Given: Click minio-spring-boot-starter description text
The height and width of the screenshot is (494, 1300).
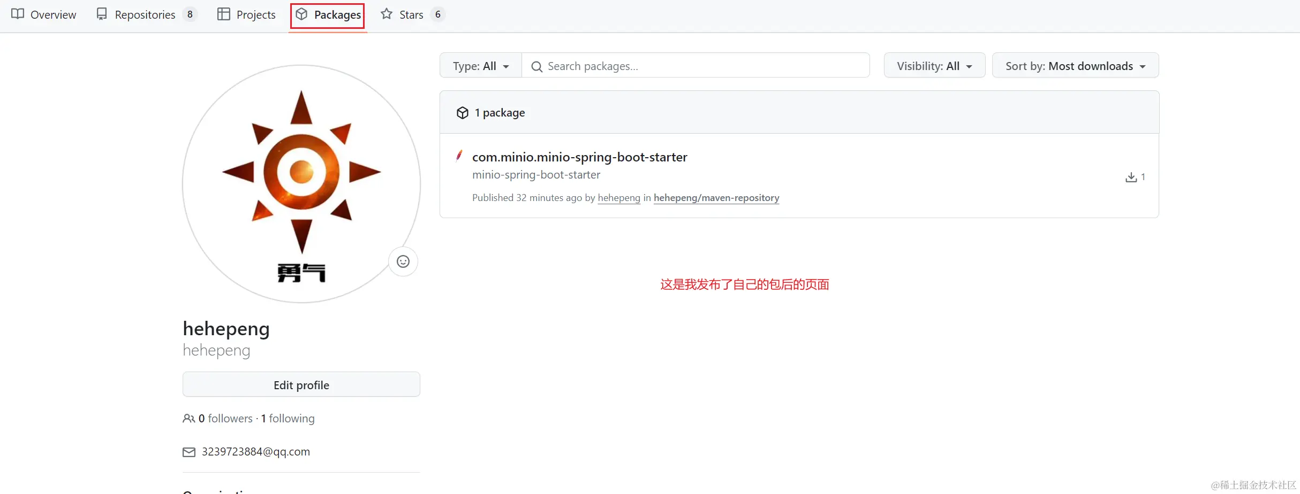Looking at the screenshot, I should tap(536, 175).
